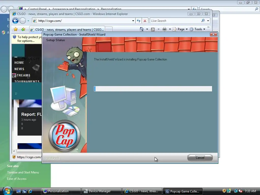
Task: Click the 7:33 AM system clock
Action: click(x=250, y=191)
